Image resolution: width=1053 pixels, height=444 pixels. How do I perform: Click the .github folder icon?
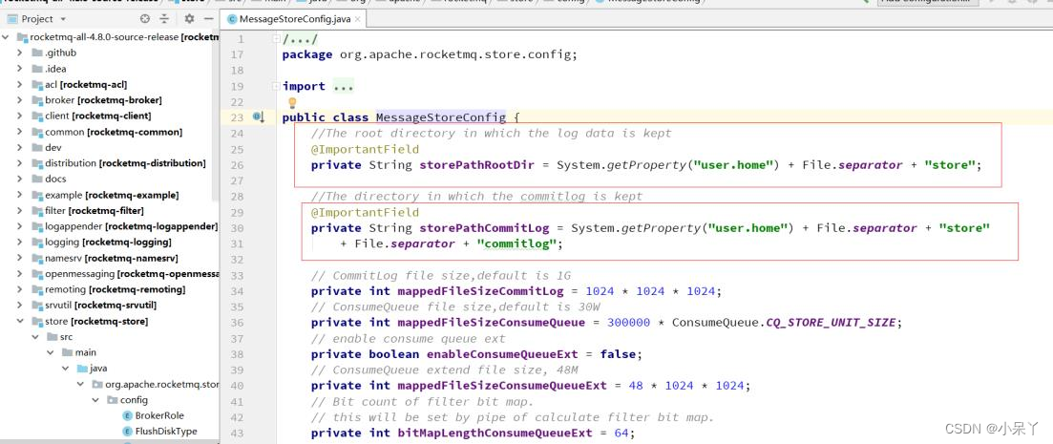(x=37, y=53)
